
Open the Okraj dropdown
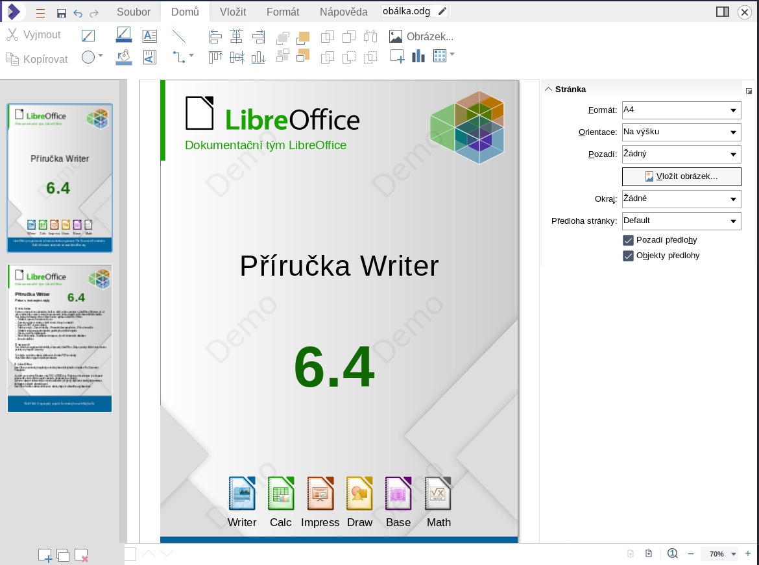[x=681, y=199]
